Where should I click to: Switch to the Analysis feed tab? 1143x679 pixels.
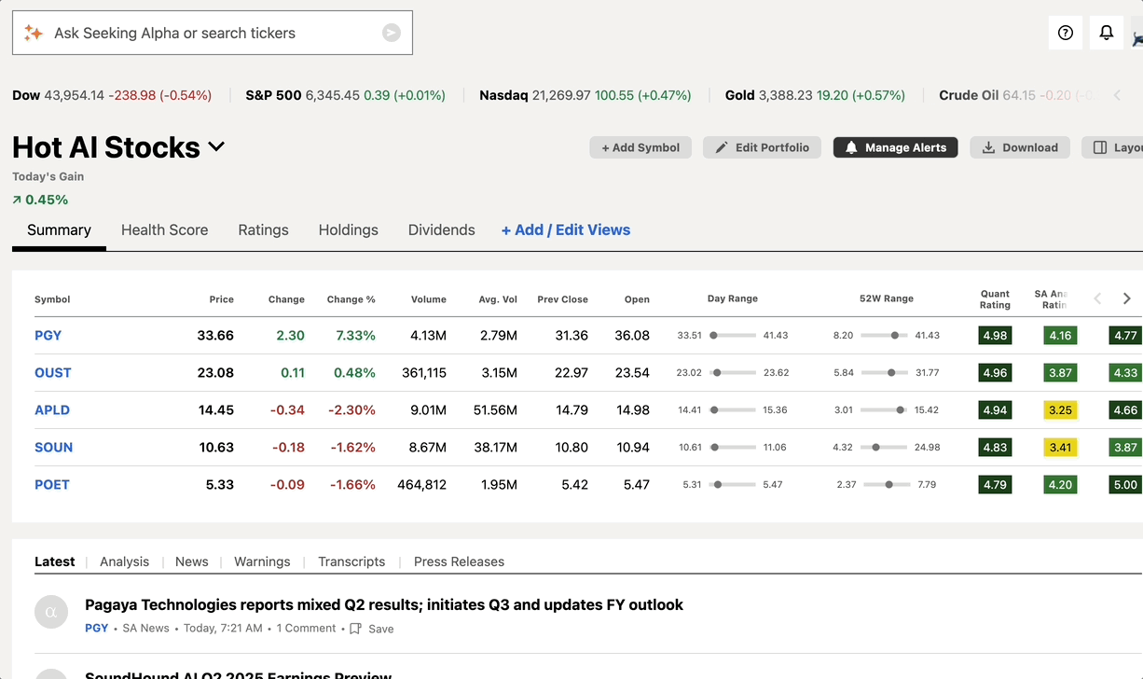pyautogui.click(x=125, y=561)
